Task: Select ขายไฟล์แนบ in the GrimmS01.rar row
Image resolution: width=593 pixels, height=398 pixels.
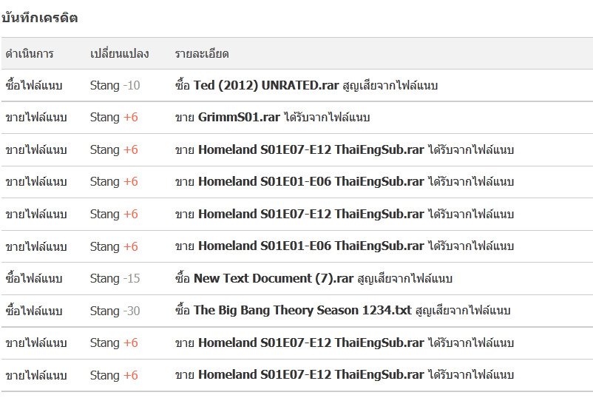Action: 35,117
